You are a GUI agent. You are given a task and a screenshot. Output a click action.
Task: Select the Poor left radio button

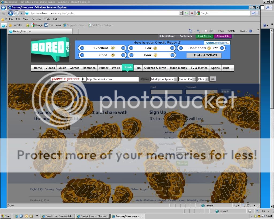click(x=131, y=55)
